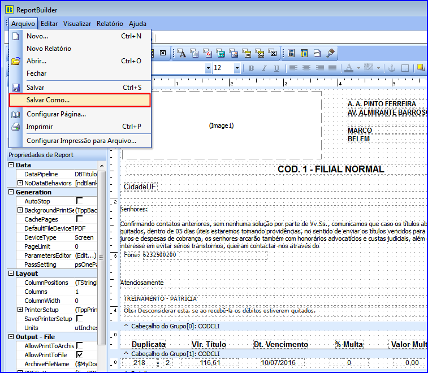Click the highlight color ab swatch
Screen dimensions: 428x373
pyautogui.click(x=369, y=68)
